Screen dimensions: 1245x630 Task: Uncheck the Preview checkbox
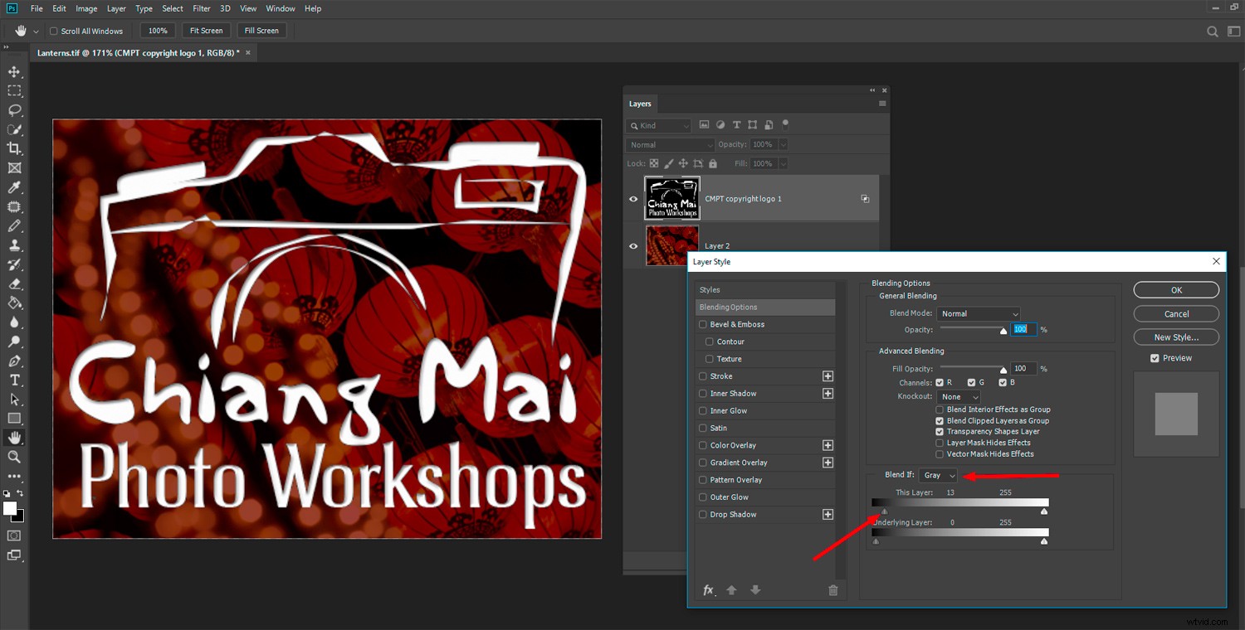tap(1154, 357)
